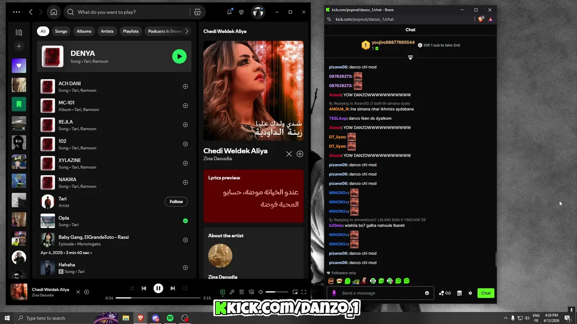577x324 pixels.
Task: Add XYLAZINE to Liked Songs
Action: point(185,163)
